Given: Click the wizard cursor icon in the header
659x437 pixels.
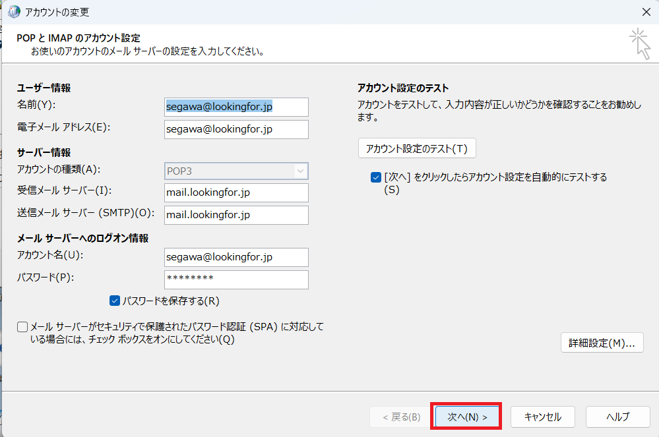Looking at the screenshot, I should [639, 44].
